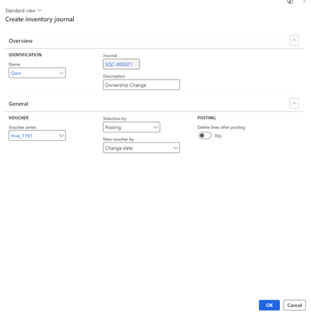
Task: Collapse the General section using its chevron
Action: pyautogui.click(x=294, y=104)
